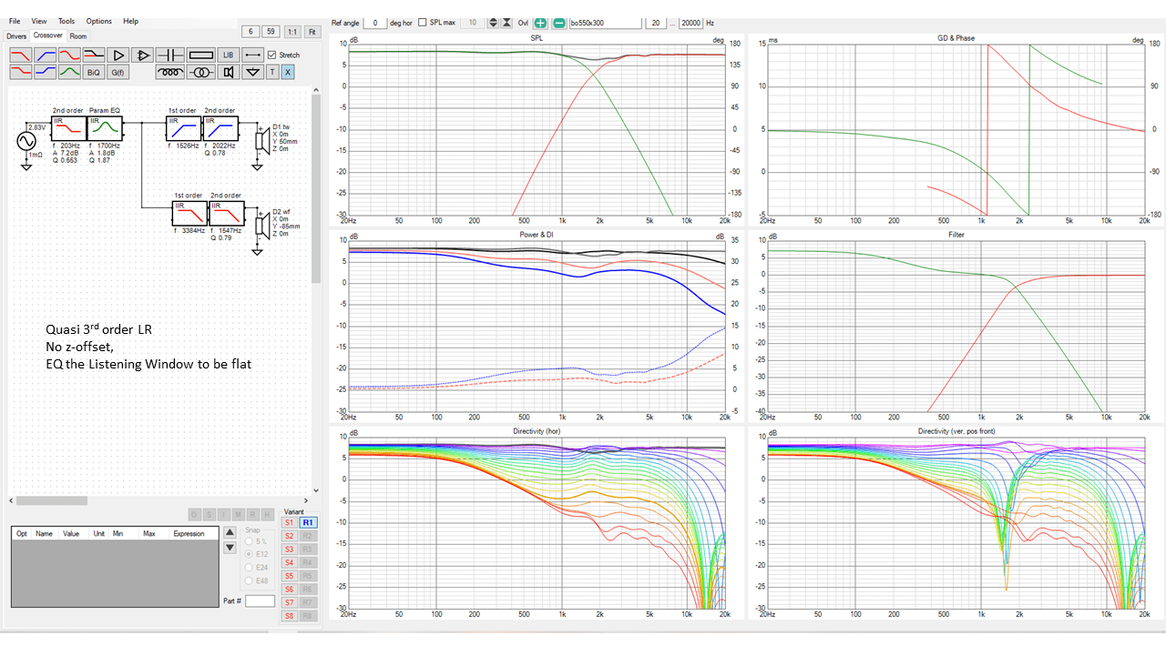Open the LIB library block button
1166x655 pixels.
[229, 55]
